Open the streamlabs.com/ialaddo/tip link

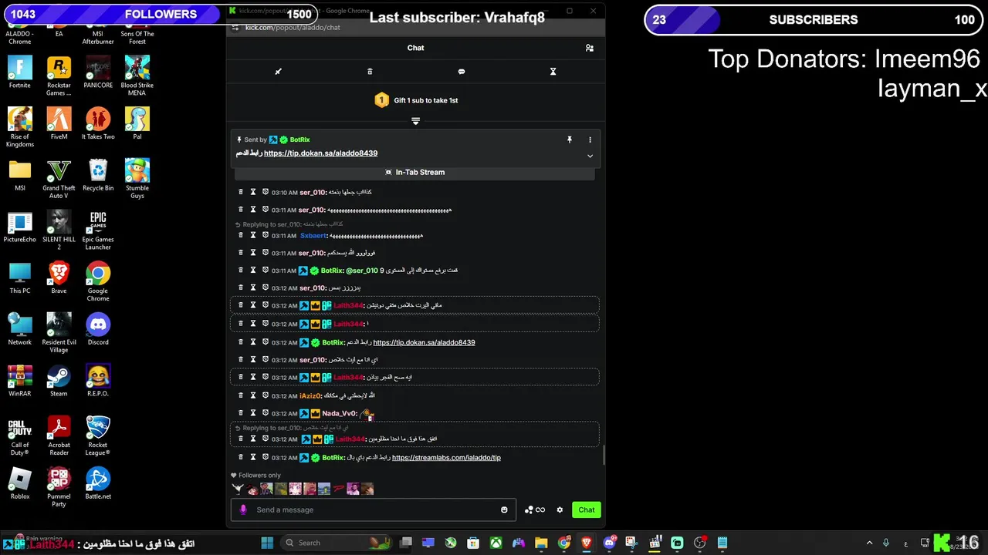pos(446,458)
